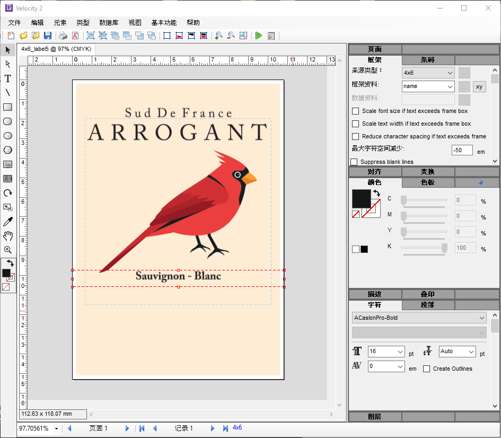This screenshot has width=501, height=438.
Task: Open the 数据库 menu
Action: coord(109,23)
